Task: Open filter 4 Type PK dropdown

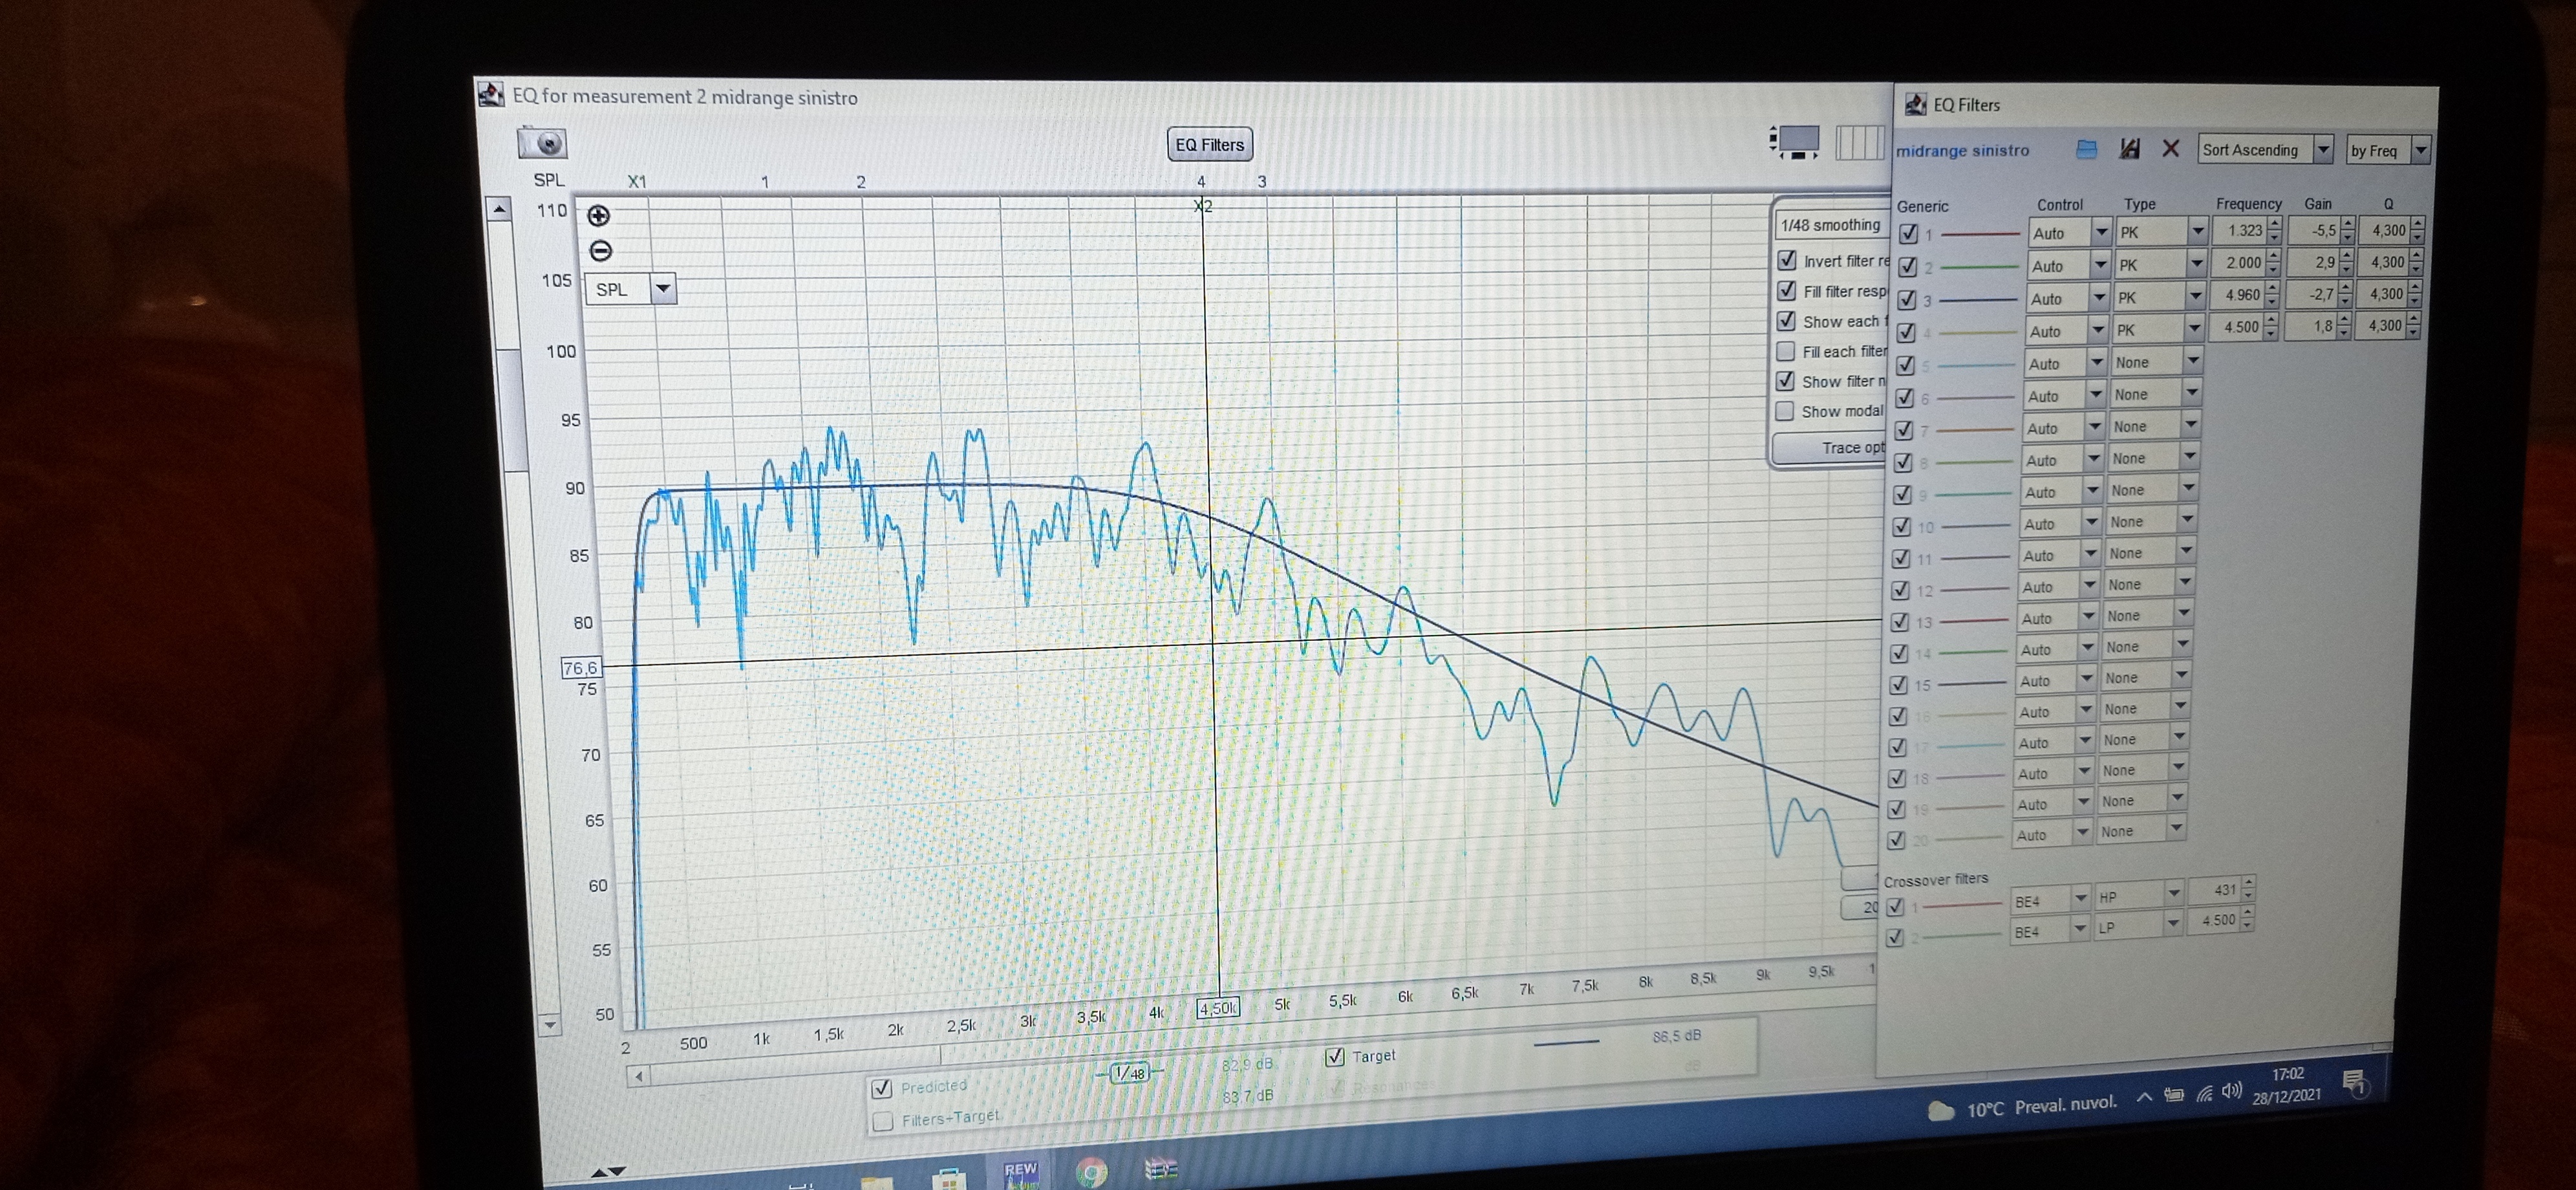Action: click(x=2158, y=329)
